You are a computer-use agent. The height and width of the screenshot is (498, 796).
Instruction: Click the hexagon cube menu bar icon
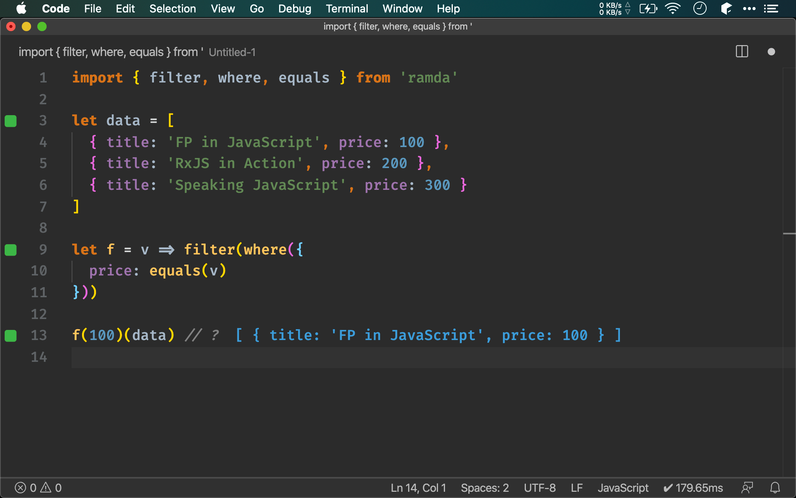tap(726, 9)
